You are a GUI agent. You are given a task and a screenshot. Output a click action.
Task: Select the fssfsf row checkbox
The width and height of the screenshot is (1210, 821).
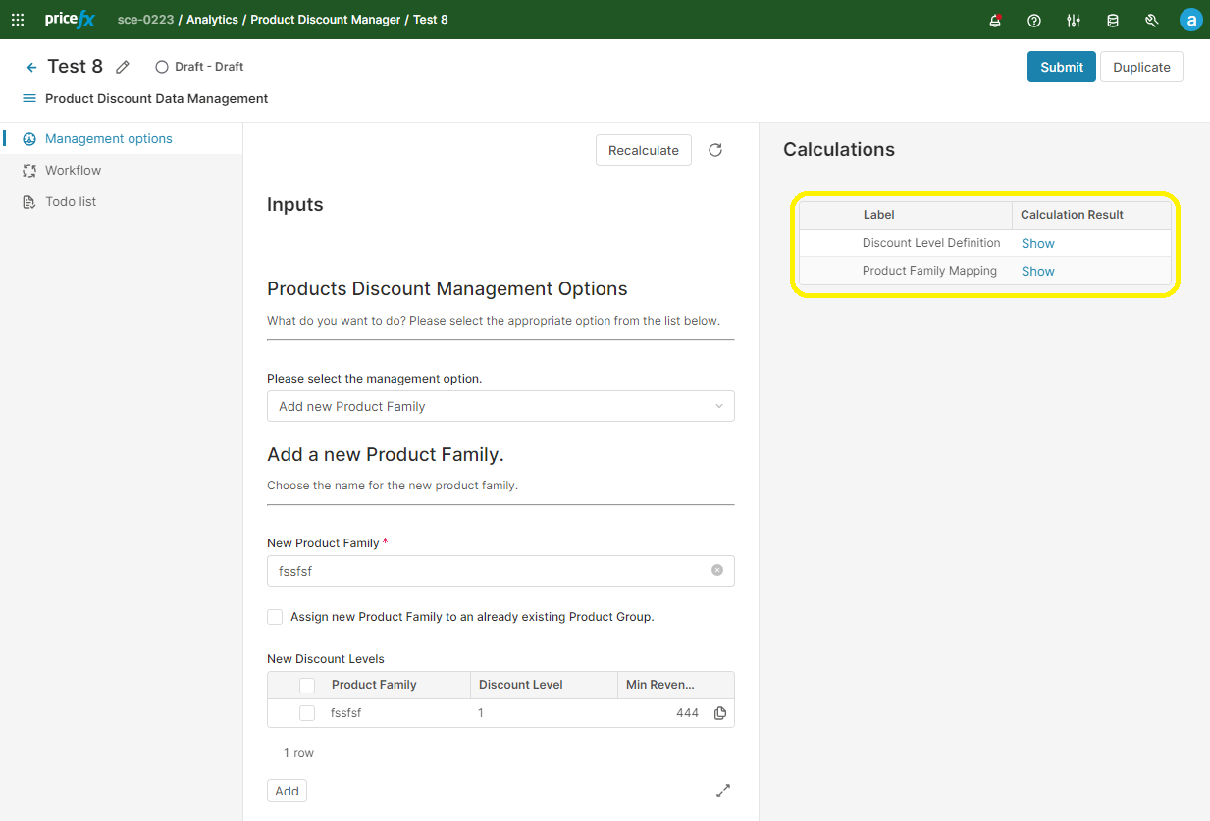pyautogui.click(x=307, y=713)
